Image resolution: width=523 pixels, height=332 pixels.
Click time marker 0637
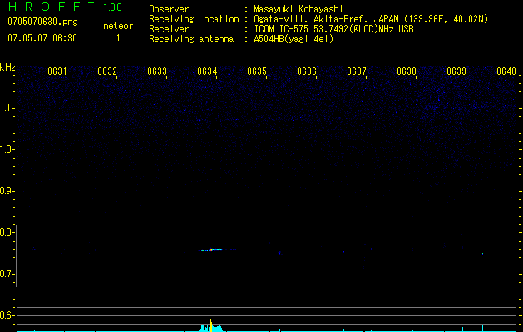click(x=357, y=71)
